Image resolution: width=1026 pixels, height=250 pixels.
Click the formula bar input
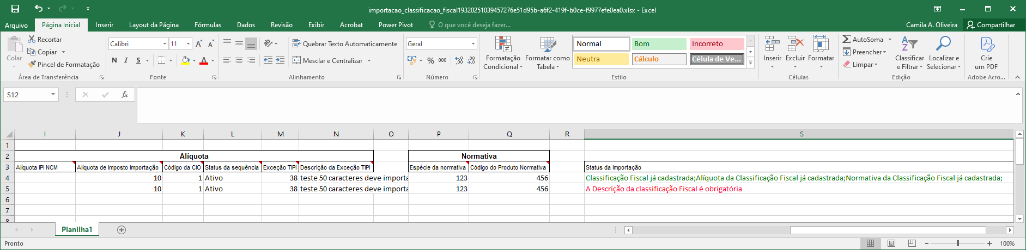pos(575,105)
